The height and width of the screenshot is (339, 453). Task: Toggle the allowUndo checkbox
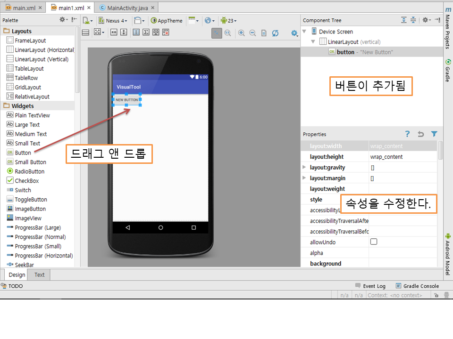(374, 242)
